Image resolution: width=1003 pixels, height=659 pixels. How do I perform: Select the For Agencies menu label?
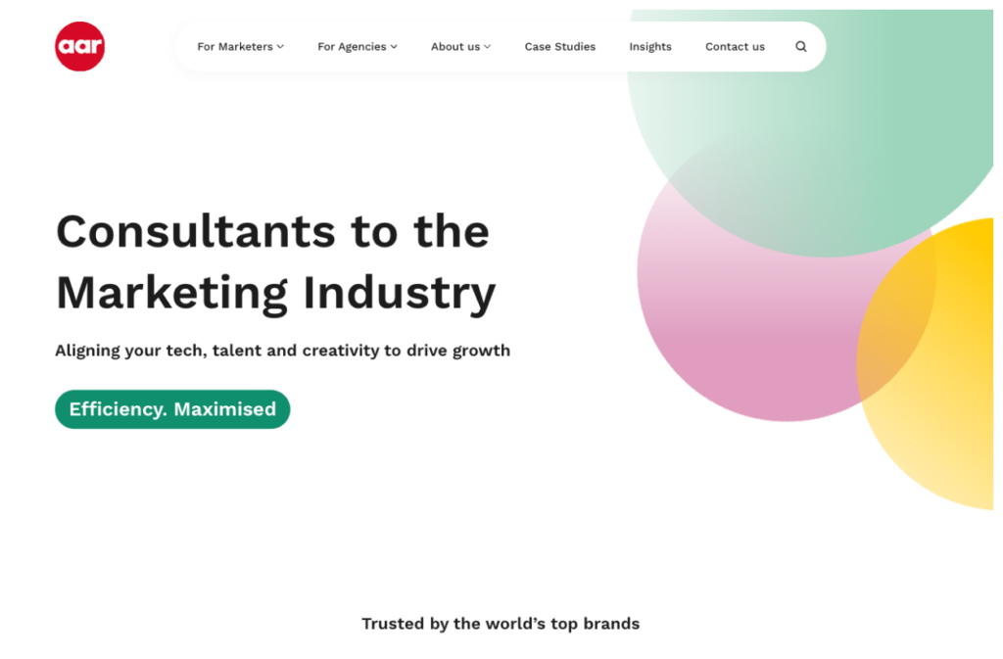tap(352, 47)
